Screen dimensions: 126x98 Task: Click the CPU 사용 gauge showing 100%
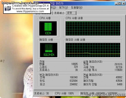click(x=48, y=29)
